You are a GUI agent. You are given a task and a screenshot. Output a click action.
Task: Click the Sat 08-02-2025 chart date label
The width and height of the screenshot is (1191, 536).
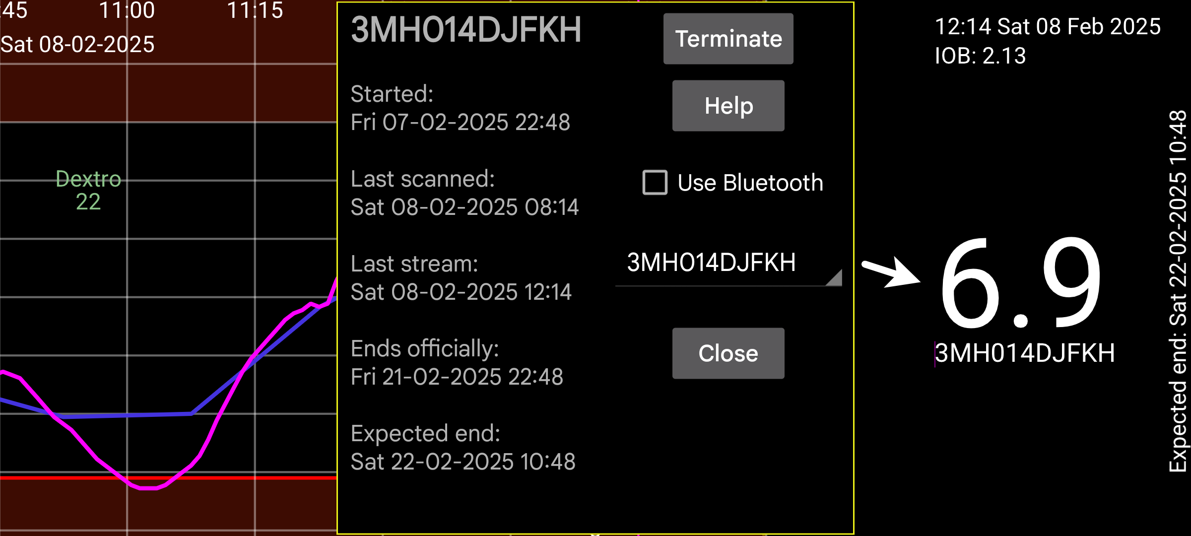pyautogui.click(x=77, y=44)
